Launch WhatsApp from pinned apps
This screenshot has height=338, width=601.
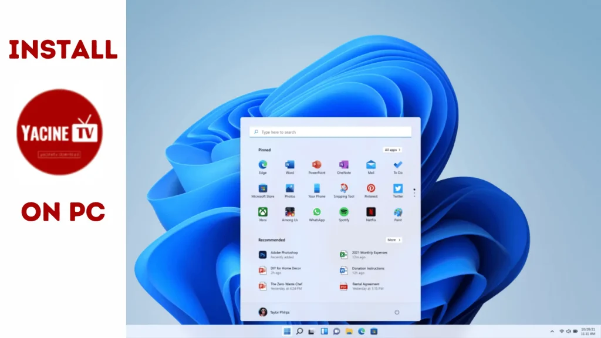tap(317, 212)
